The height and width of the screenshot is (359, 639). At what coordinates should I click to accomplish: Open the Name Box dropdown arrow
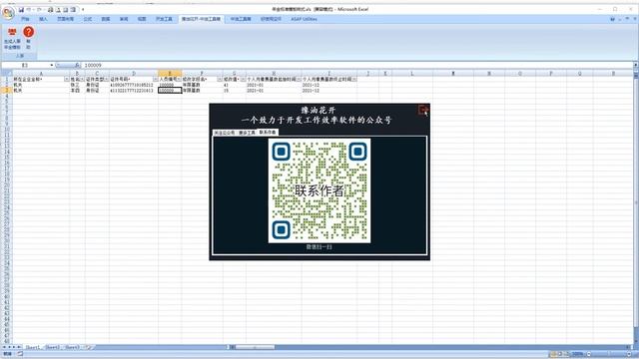pos(52,65)
